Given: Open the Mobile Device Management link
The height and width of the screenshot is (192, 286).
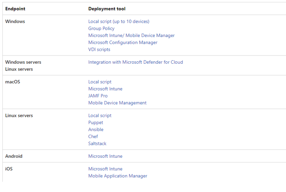Looking at the screenshot, I should click(x=117, y=103).
